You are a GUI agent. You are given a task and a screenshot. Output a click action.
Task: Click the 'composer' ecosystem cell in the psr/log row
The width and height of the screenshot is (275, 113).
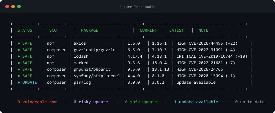pos(57,83)
